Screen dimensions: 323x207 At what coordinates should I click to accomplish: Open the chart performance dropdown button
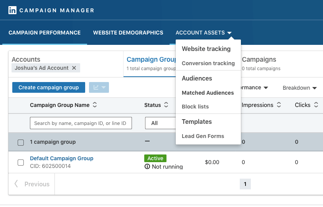99,87
